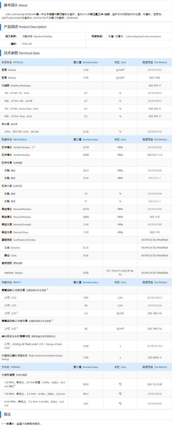Screen dimensions: 172x426
Task: Select the 2800 flexural modulus value
Action: [x=86, y=217]
